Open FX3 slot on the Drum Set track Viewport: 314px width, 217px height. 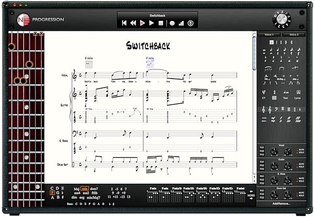(262, 198)
